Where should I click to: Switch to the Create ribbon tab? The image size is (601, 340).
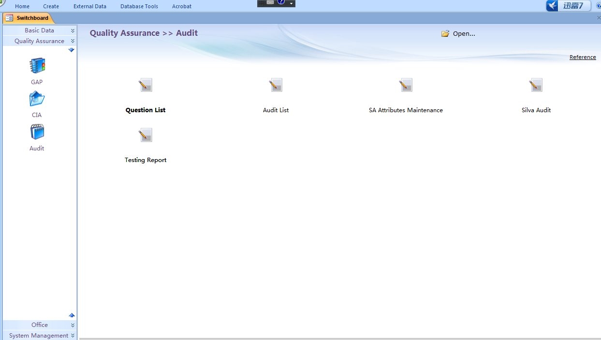[51, 6]
